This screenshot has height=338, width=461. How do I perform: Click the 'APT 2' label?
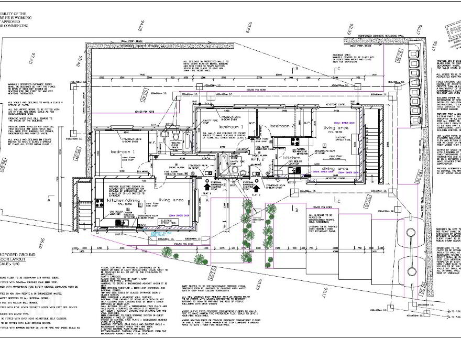257,159
